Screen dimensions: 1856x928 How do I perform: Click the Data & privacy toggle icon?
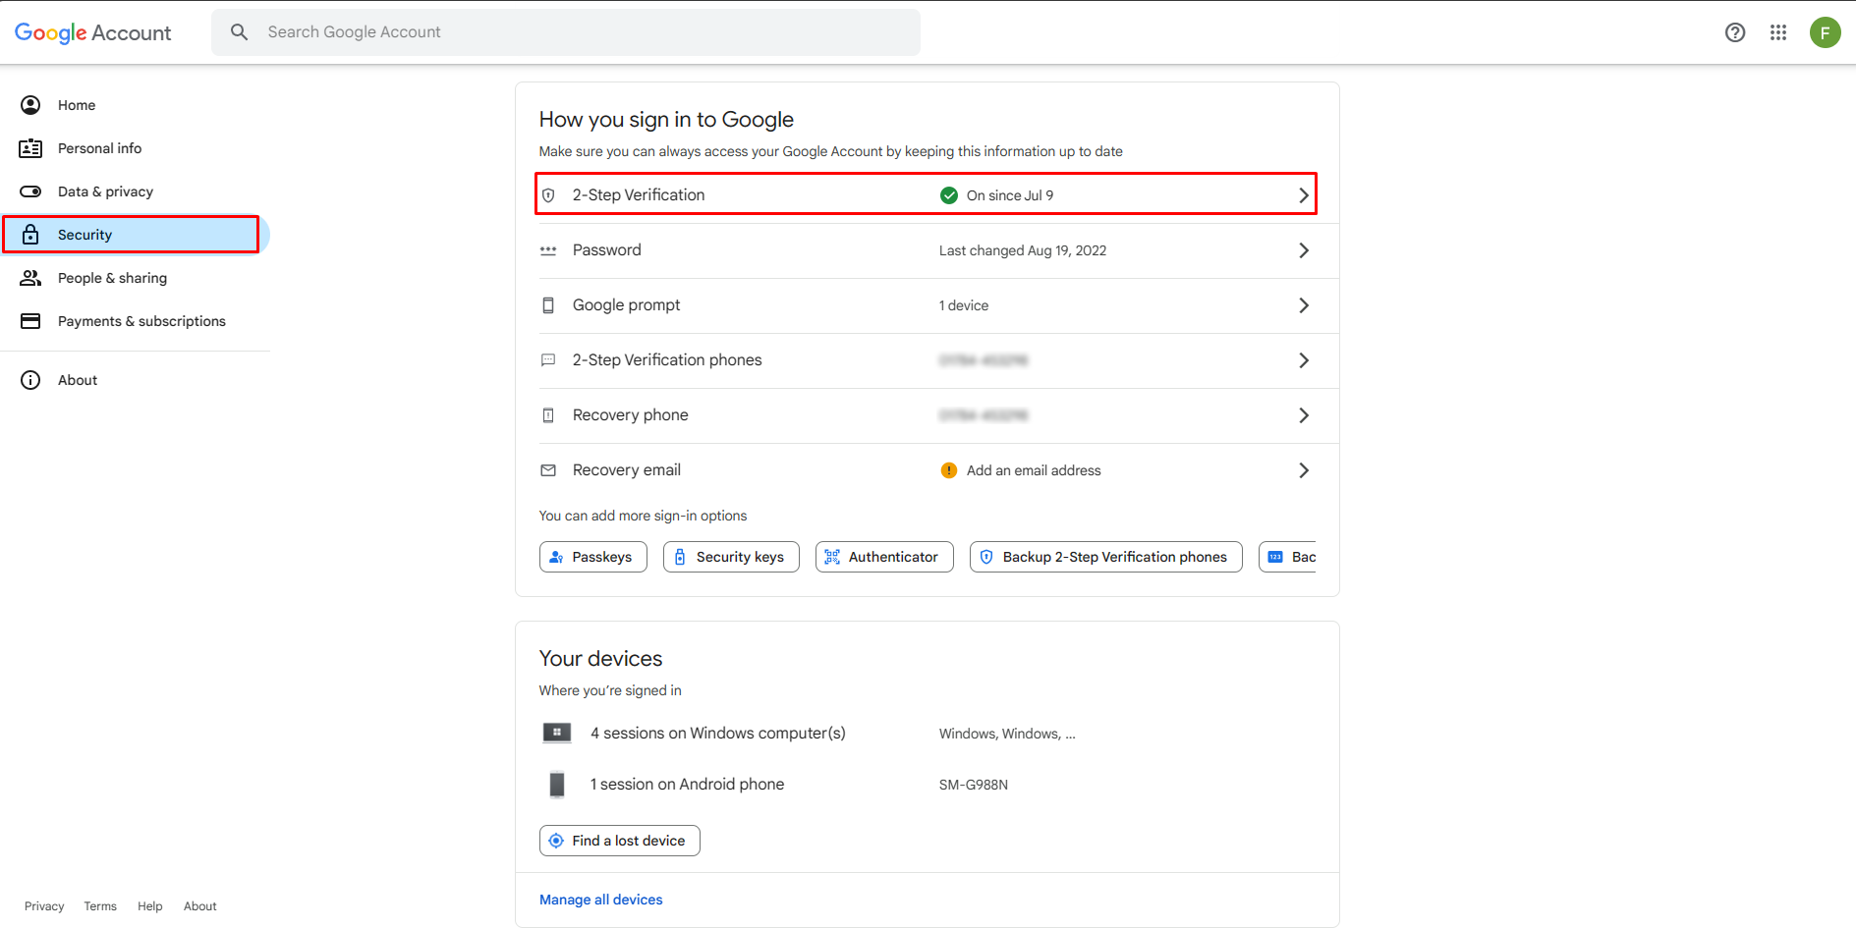(x=30, y=191)
